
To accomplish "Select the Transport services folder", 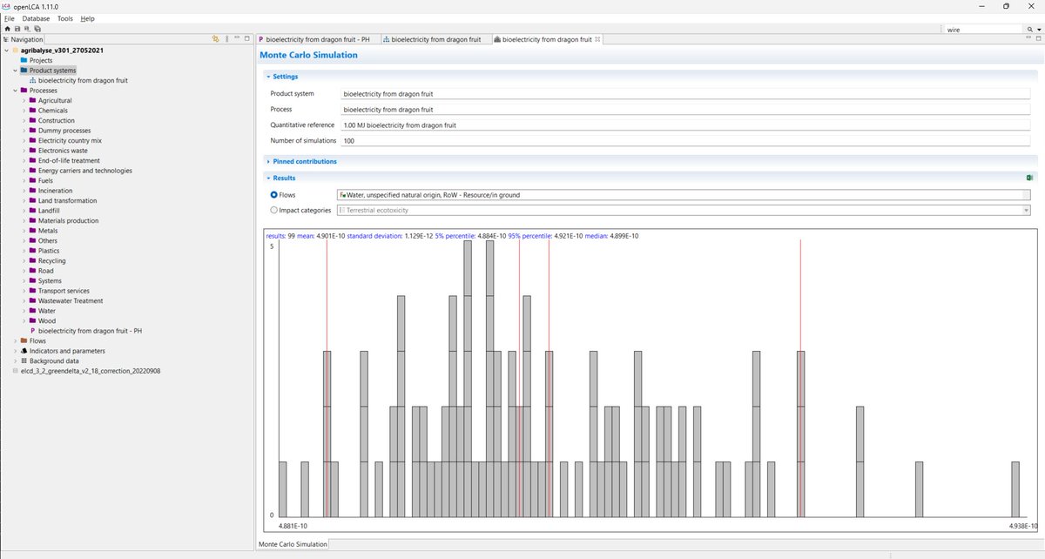I will pyautogui.click(x=64, y=291).
